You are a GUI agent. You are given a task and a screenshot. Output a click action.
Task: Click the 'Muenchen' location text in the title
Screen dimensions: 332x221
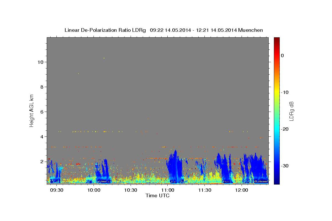click(x=251, y=30)
